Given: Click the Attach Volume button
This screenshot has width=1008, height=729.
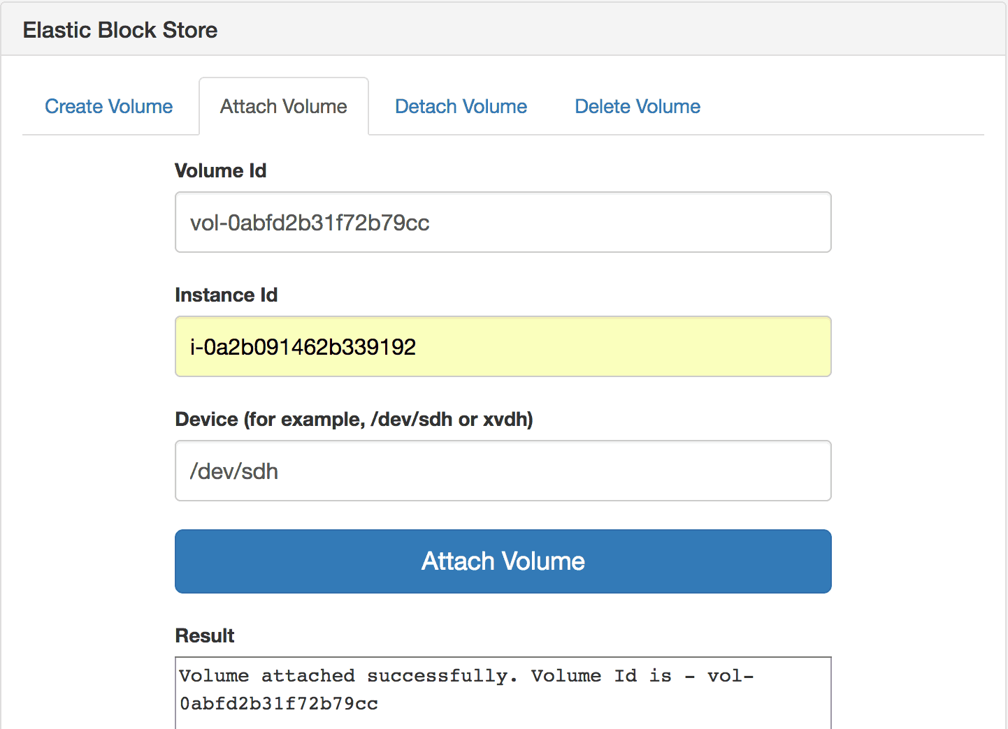Looking at the screenshot, I should click(x=503, y=561).
